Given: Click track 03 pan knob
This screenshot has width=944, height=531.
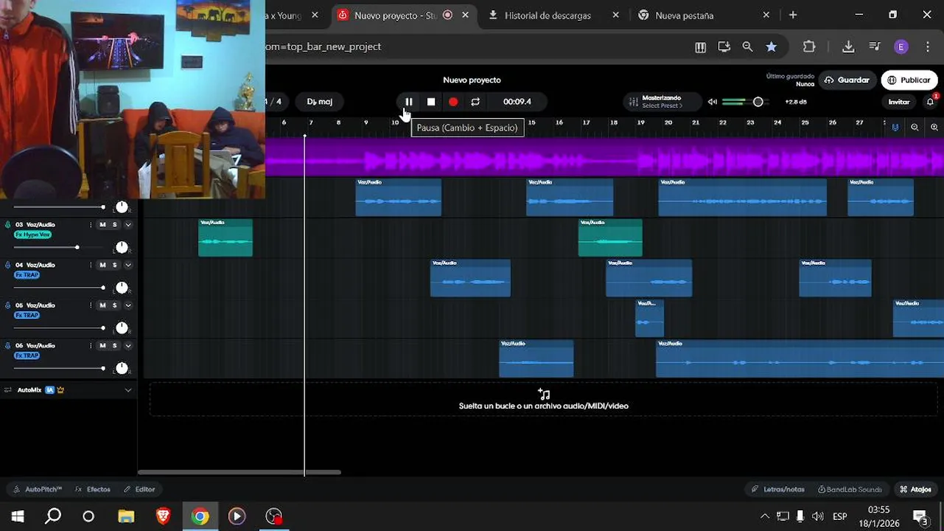Looking at the screenshot, I should [x=122, y=247].
